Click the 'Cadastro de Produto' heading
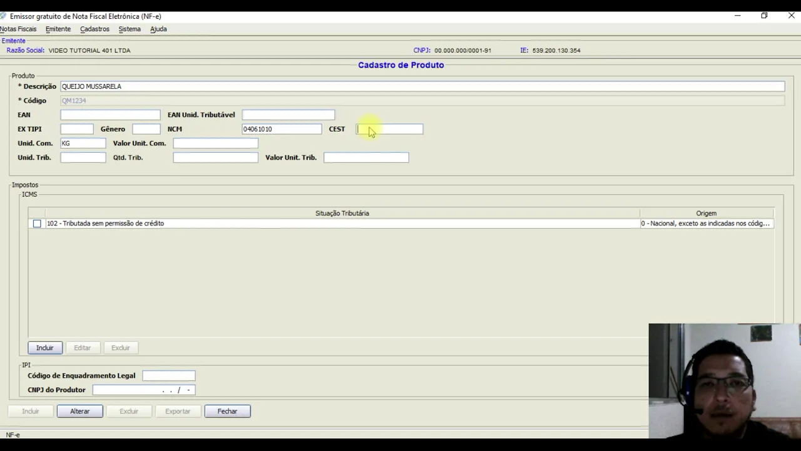 coord(401,65)
